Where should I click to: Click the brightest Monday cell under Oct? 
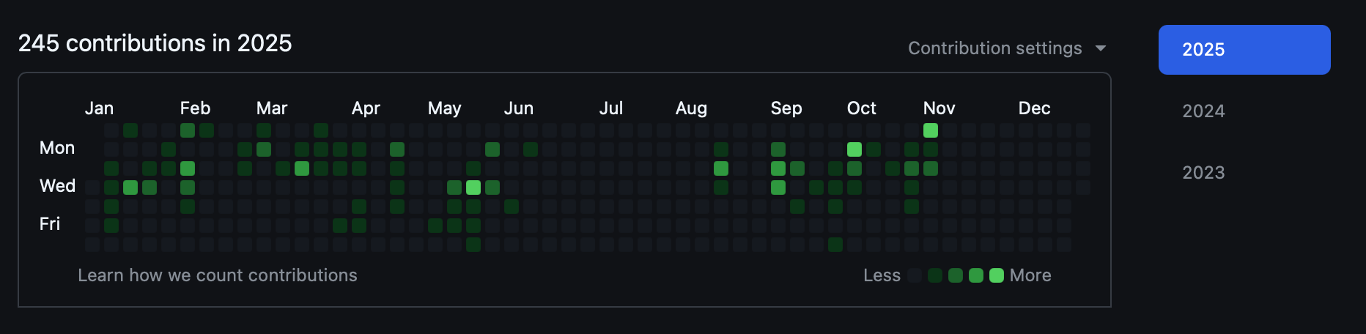(854, 149)
